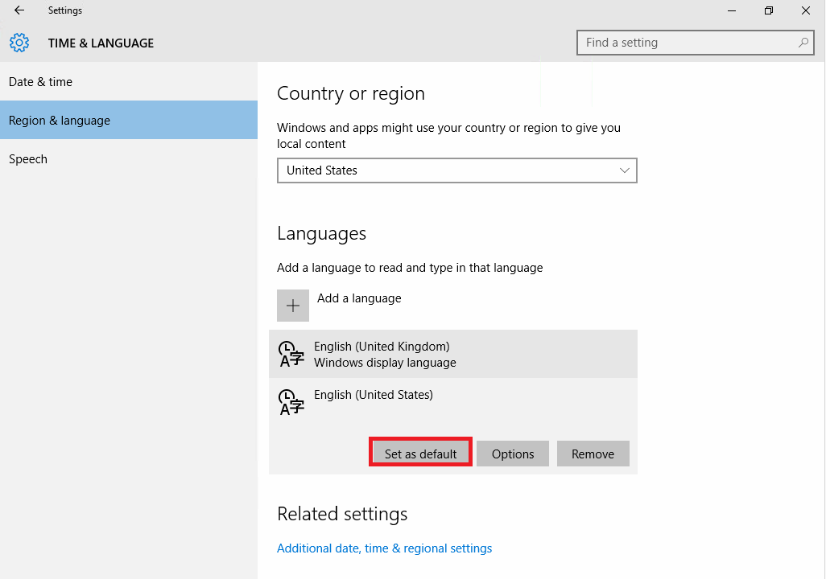Click the TIME & LANGUAGE header title

[101, 43]
